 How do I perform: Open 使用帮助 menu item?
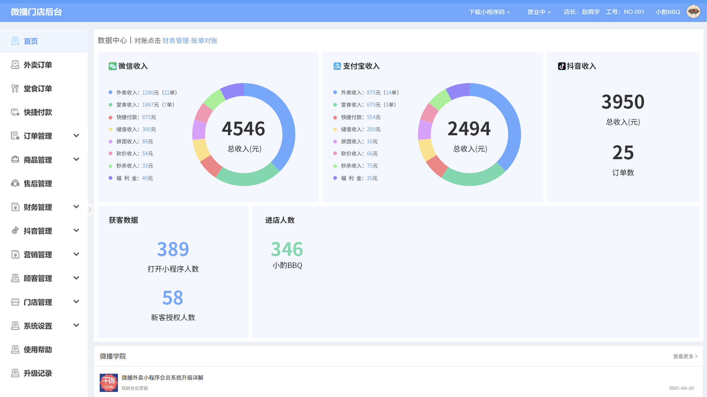[44, 349]
